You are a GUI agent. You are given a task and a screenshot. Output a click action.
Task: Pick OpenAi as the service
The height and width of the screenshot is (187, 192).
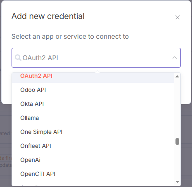point(93,160)
